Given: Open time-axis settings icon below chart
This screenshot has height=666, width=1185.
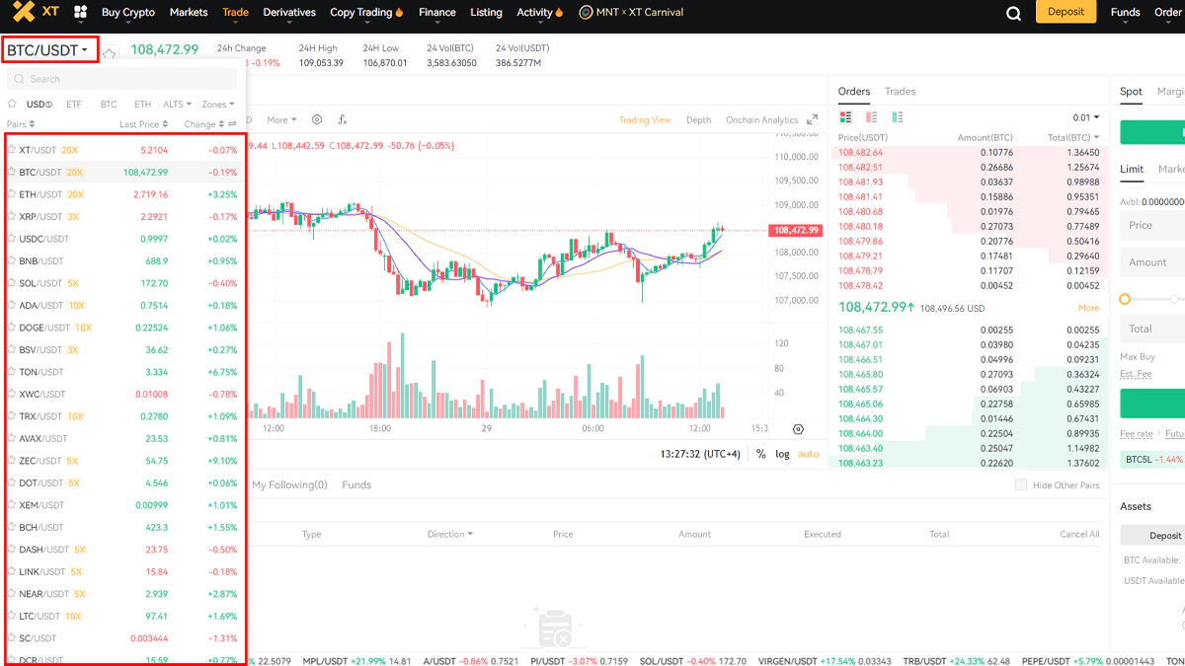Looking at the screenshot, I should click(798, 429).
